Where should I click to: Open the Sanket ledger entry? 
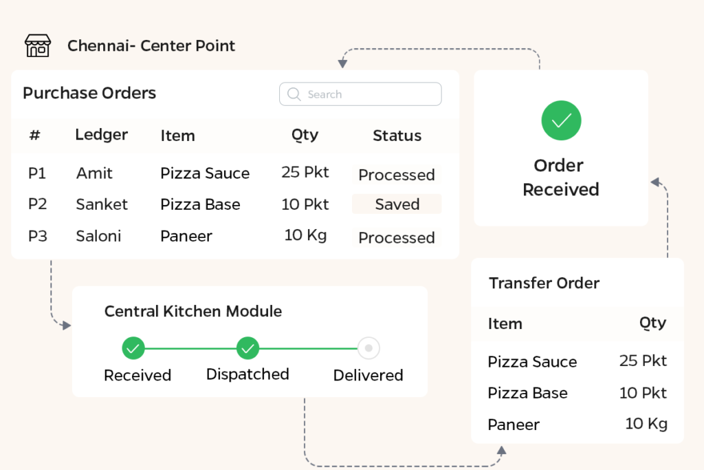[102, 204]
